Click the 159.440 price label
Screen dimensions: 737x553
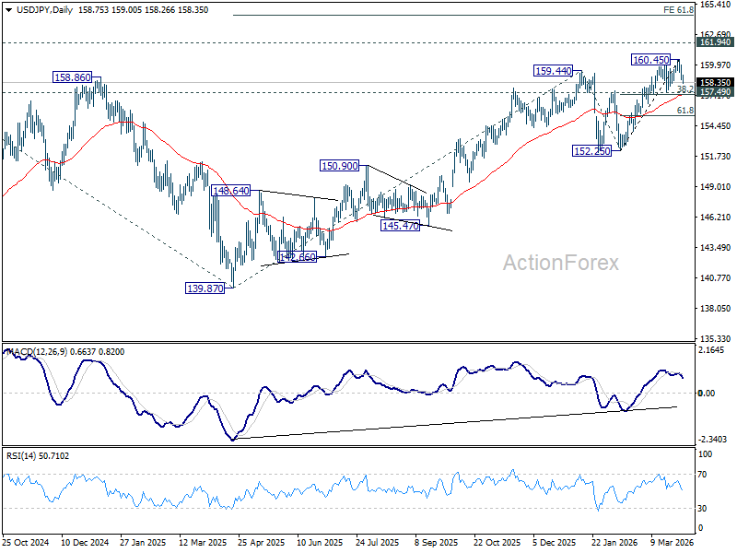[554, 71]
